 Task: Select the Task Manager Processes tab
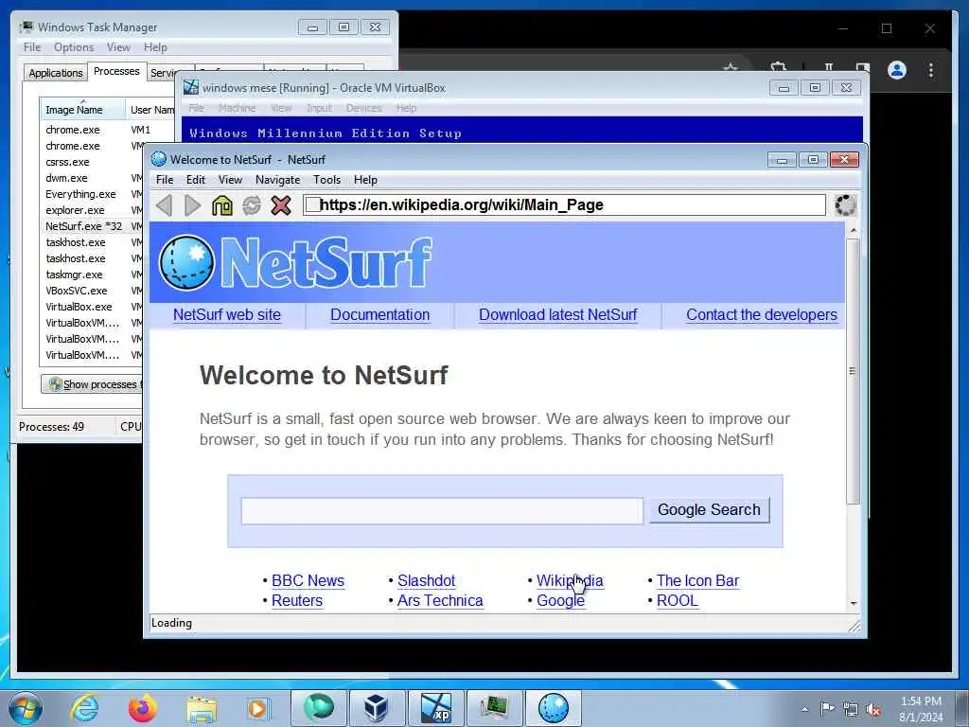pos(116,71)
